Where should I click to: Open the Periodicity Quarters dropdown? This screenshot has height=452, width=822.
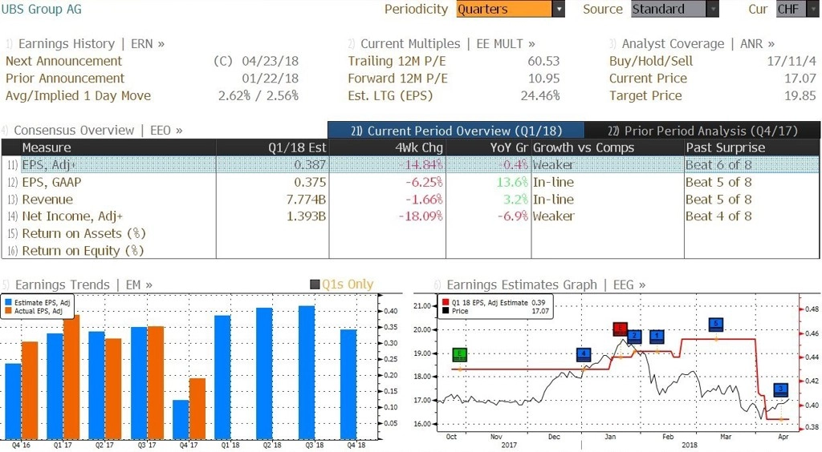[510, 9]
